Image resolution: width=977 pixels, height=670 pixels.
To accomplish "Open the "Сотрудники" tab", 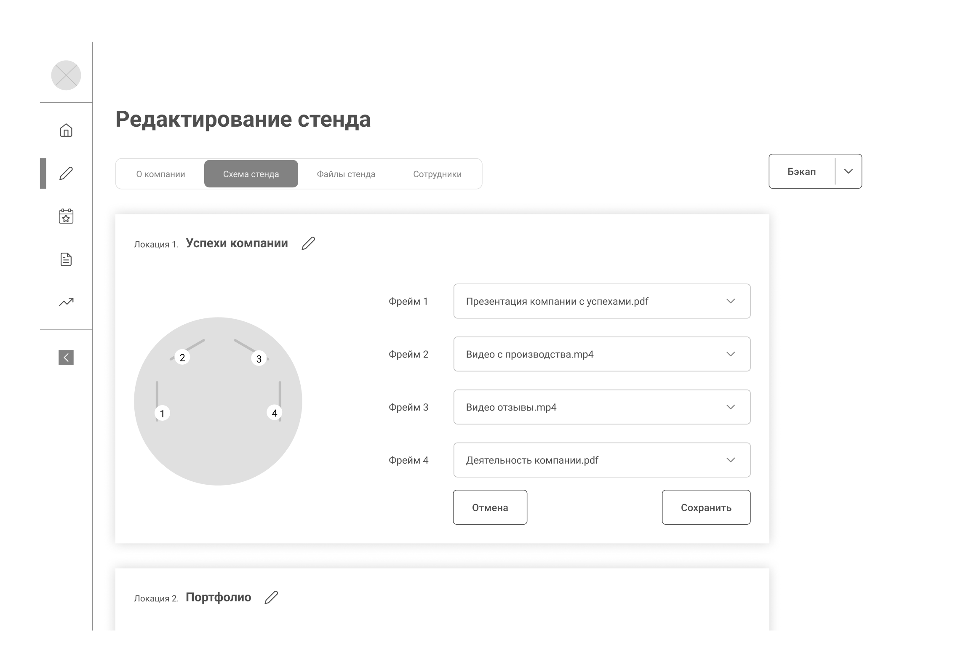I will [437, 174].
